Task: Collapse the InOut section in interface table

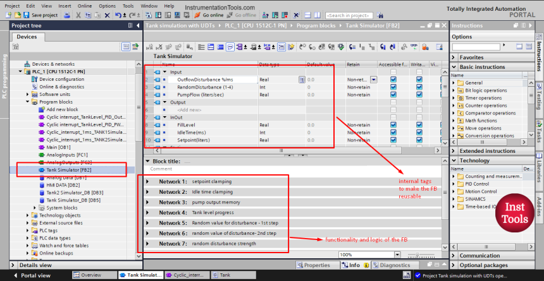Action: [x=165, y=117]
